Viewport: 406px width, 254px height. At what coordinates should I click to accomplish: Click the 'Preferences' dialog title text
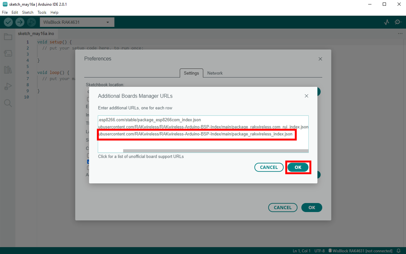coord(98,59)
